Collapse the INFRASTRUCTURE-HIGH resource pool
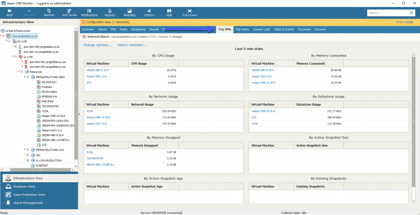 pyautogui.click(x=27, y=77)
